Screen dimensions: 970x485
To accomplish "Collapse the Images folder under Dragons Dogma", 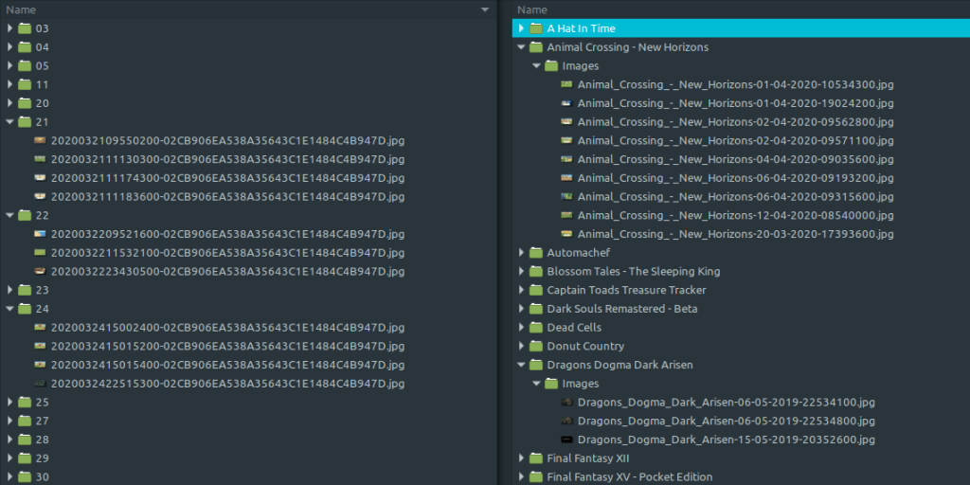I will point(536,384).
